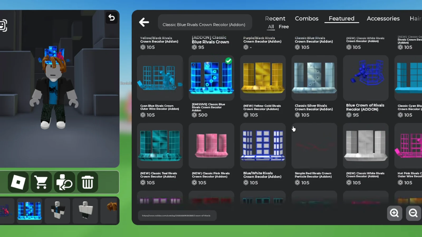This screenshot has width=422, height=237.
Task: Click the emote face icon beside avatar preview
Action: click(x=3, y=26)
